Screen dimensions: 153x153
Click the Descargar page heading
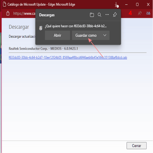(19, 27)
